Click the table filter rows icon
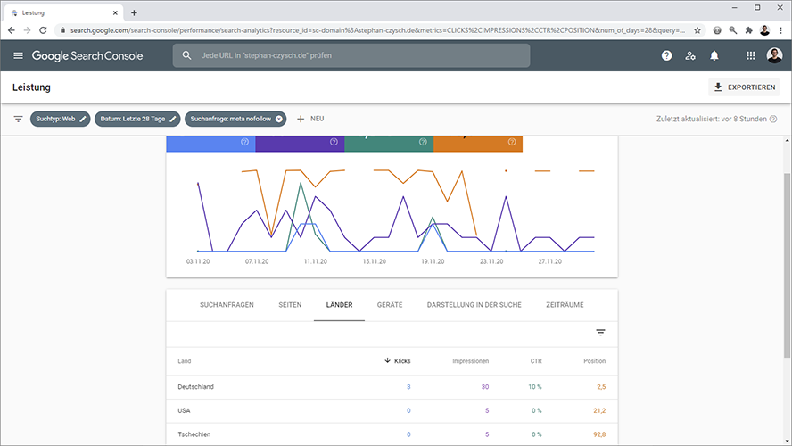Image resolution: width=792 pixels, height=446 pixels. coord(600,333)
